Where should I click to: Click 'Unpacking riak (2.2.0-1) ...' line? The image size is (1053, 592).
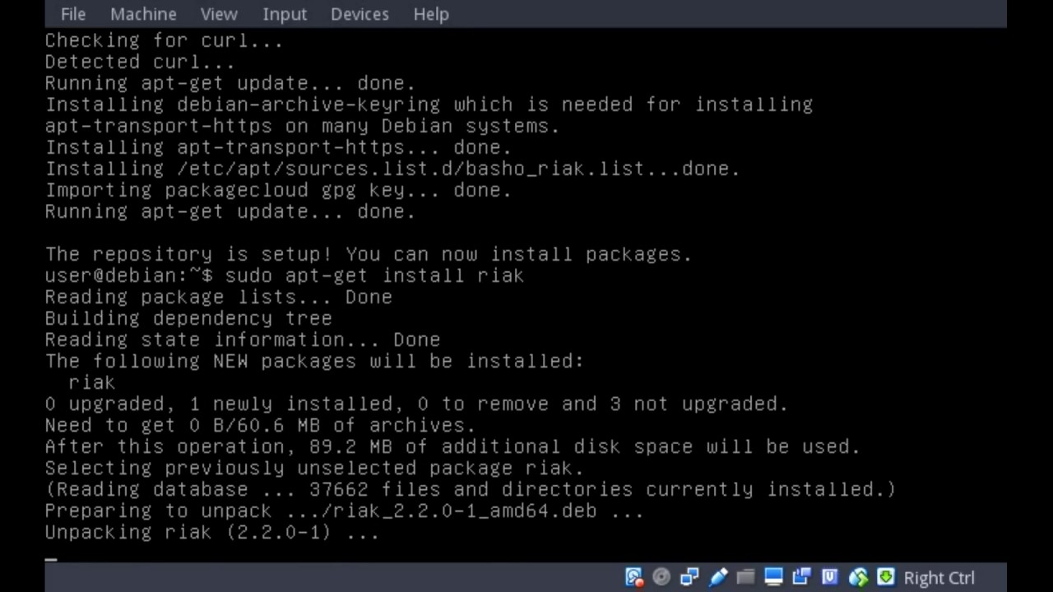point(212,532)
